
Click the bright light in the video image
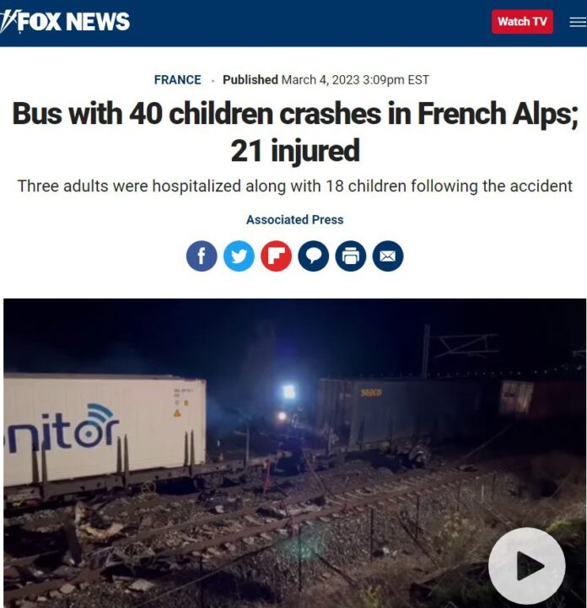coord(288,391)
